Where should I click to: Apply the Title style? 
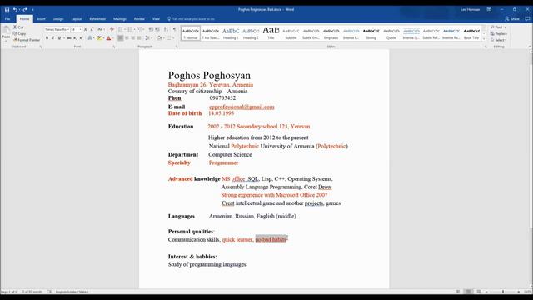click(x=271, y=33)
